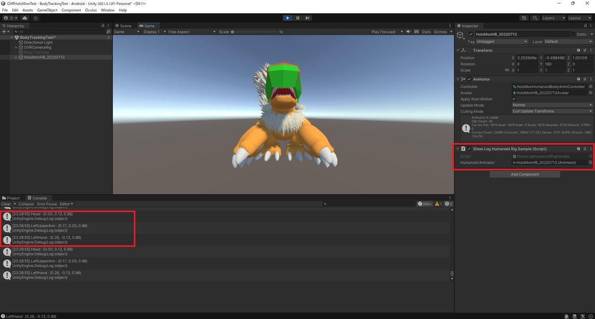Open the Free Aspect dropdown
Screen dimensions: 595x319
(x=192, y=32)
